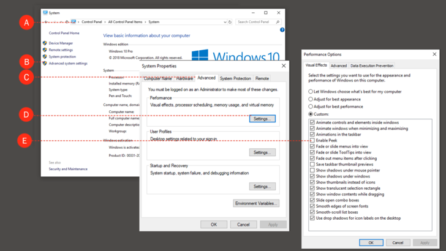This screenshot has height=251, width=446.
Task: Click the System window title bar icon
Action: (x=45, y=13)
